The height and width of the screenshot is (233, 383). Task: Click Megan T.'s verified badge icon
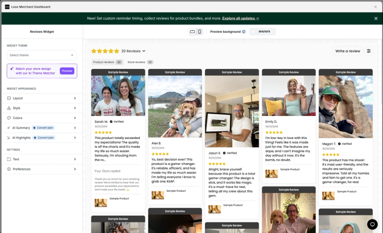click(x=339, y=144)
